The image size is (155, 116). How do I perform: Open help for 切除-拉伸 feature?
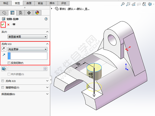pos(46,19)
